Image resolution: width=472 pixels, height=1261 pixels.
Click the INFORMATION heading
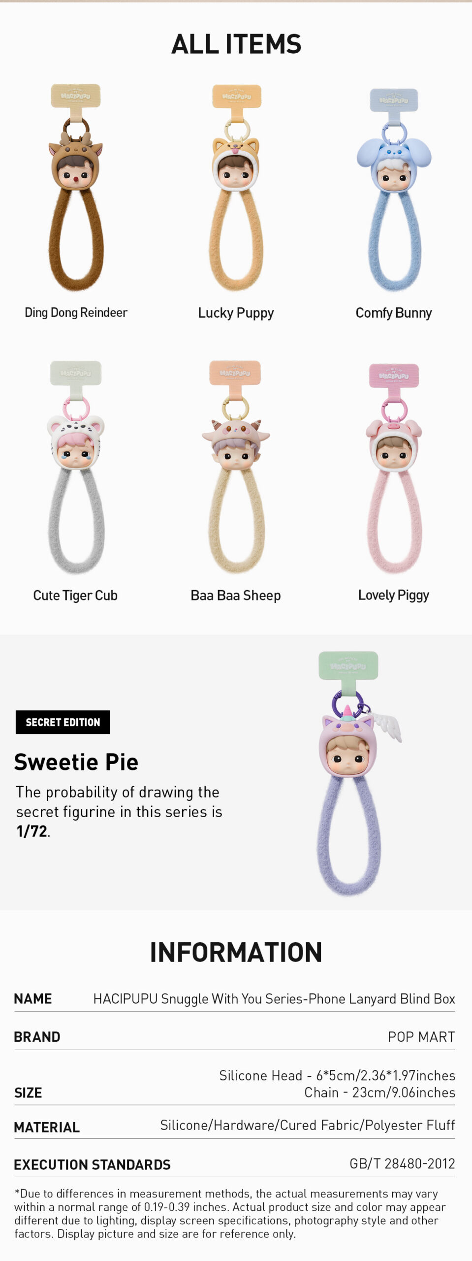[x=236, y=952]
